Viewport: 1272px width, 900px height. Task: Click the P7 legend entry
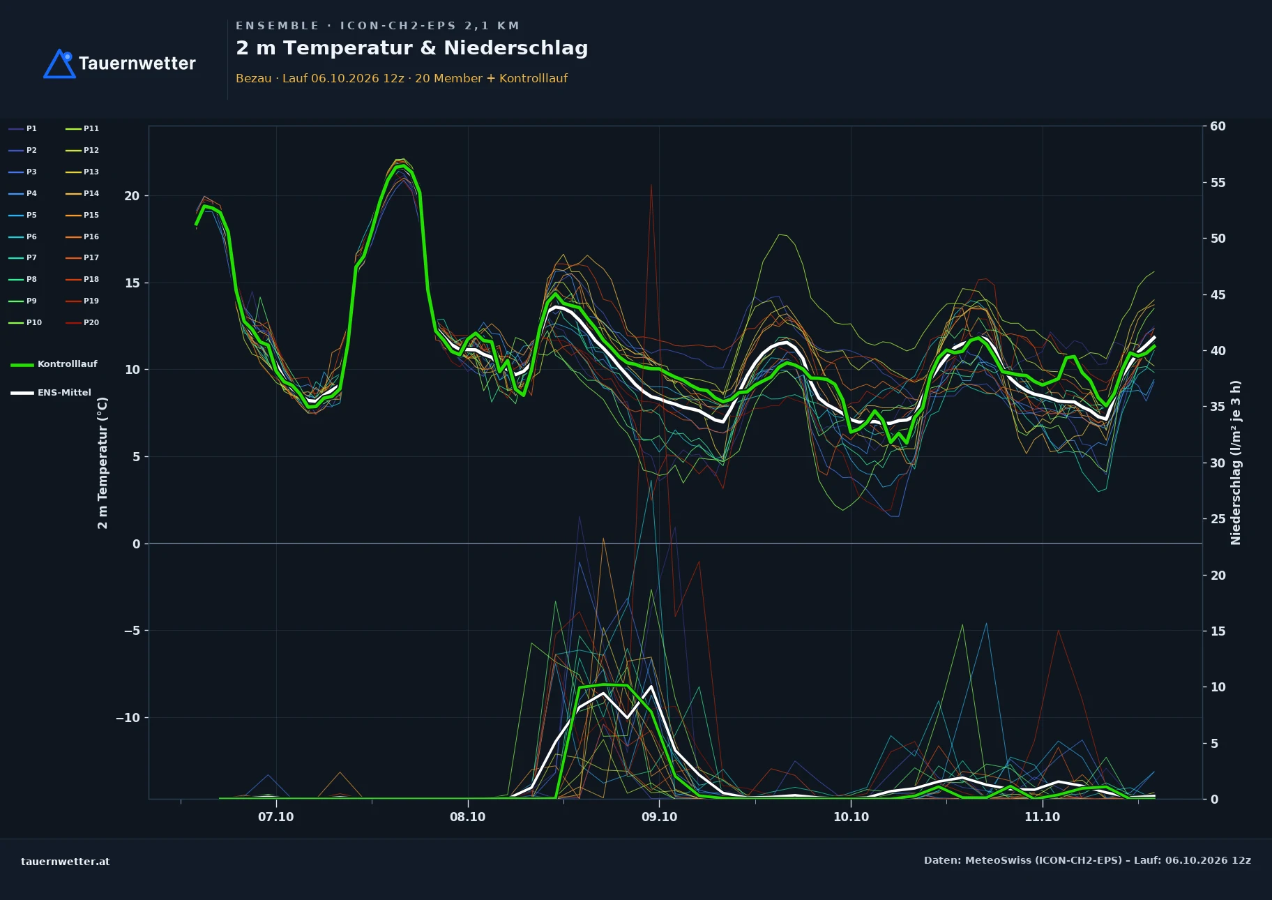(x=23, y=257)
